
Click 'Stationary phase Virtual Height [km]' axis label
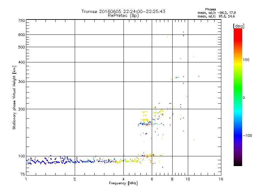[x=14, y=98]
